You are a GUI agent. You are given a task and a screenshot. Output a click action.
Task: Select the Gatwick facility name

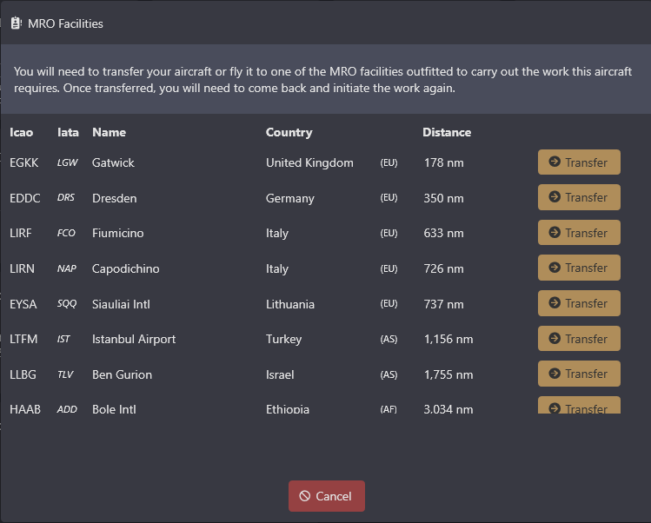point(113,162)
